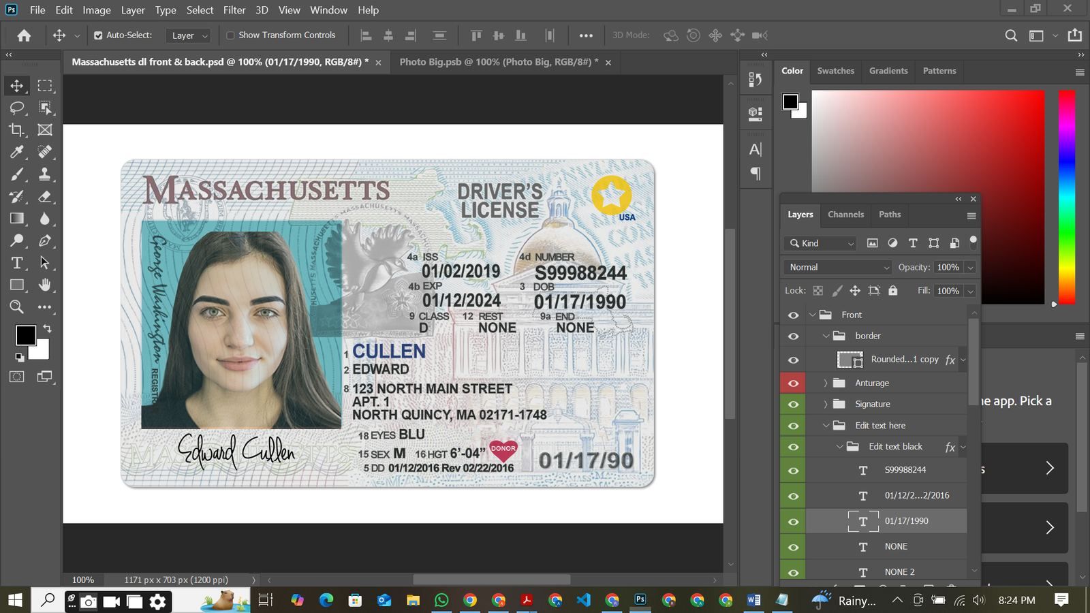1090x613 pixels.
Task: Open the Normal blend mode dropdown
Action: tap(837, 268)
